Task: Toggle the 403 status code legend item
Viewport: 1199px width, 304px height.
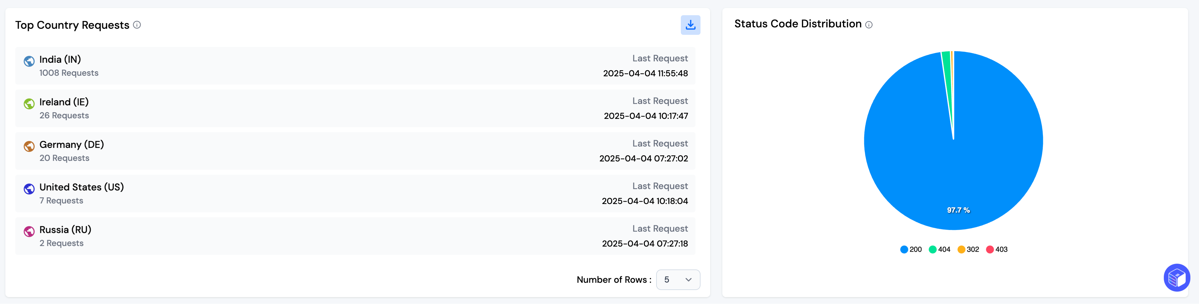Action: [996, 250]
